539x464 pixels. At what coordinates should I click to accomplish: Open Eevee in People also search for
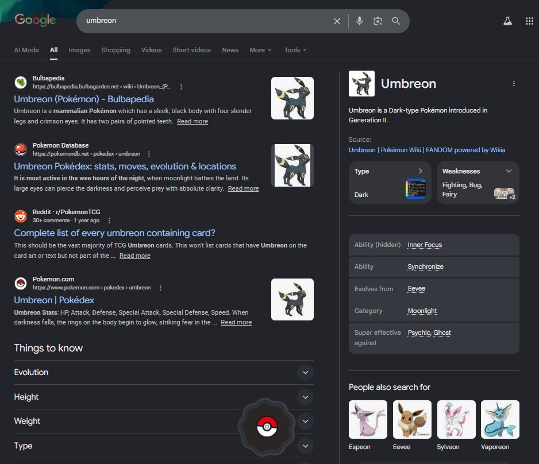pos(412,426)
